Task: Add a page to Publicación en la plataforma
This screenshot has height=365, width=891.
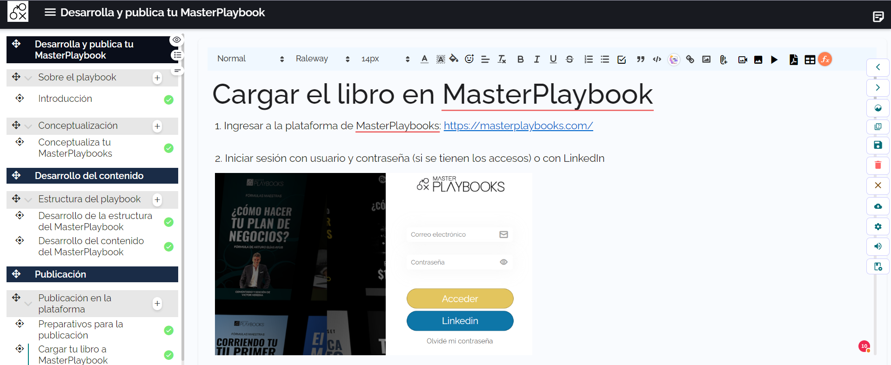Action: pyautogui.click(x=157, y=304)
